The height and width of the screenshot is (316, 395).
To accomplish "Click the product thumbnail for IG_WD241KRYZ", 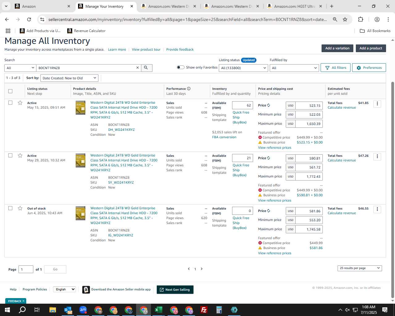I will coord(81,213).
